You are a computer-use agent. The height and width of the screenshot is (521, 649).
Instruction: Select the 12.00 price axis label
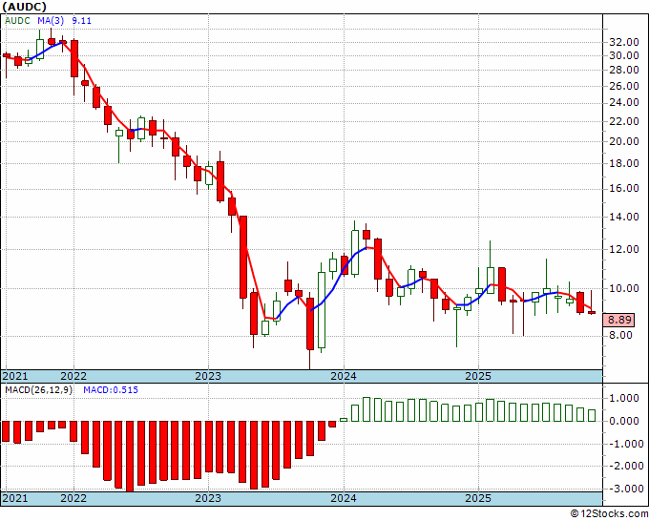tap(624, 249)
